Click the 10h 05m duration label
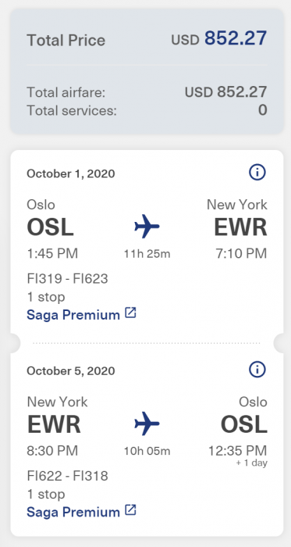This screenshot has height=547, width=291. 147,452
